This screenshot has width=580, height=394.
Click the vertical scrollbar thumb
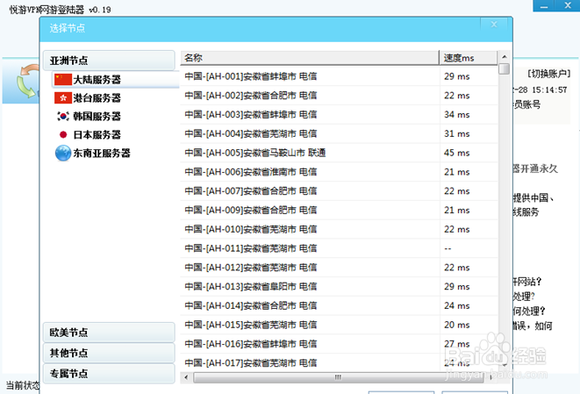(505, 68)
